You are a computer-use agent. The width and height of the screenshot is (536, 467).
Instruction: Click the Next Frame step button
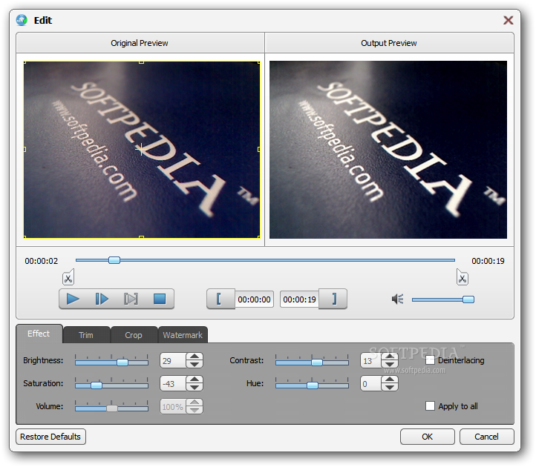(102, 299)
